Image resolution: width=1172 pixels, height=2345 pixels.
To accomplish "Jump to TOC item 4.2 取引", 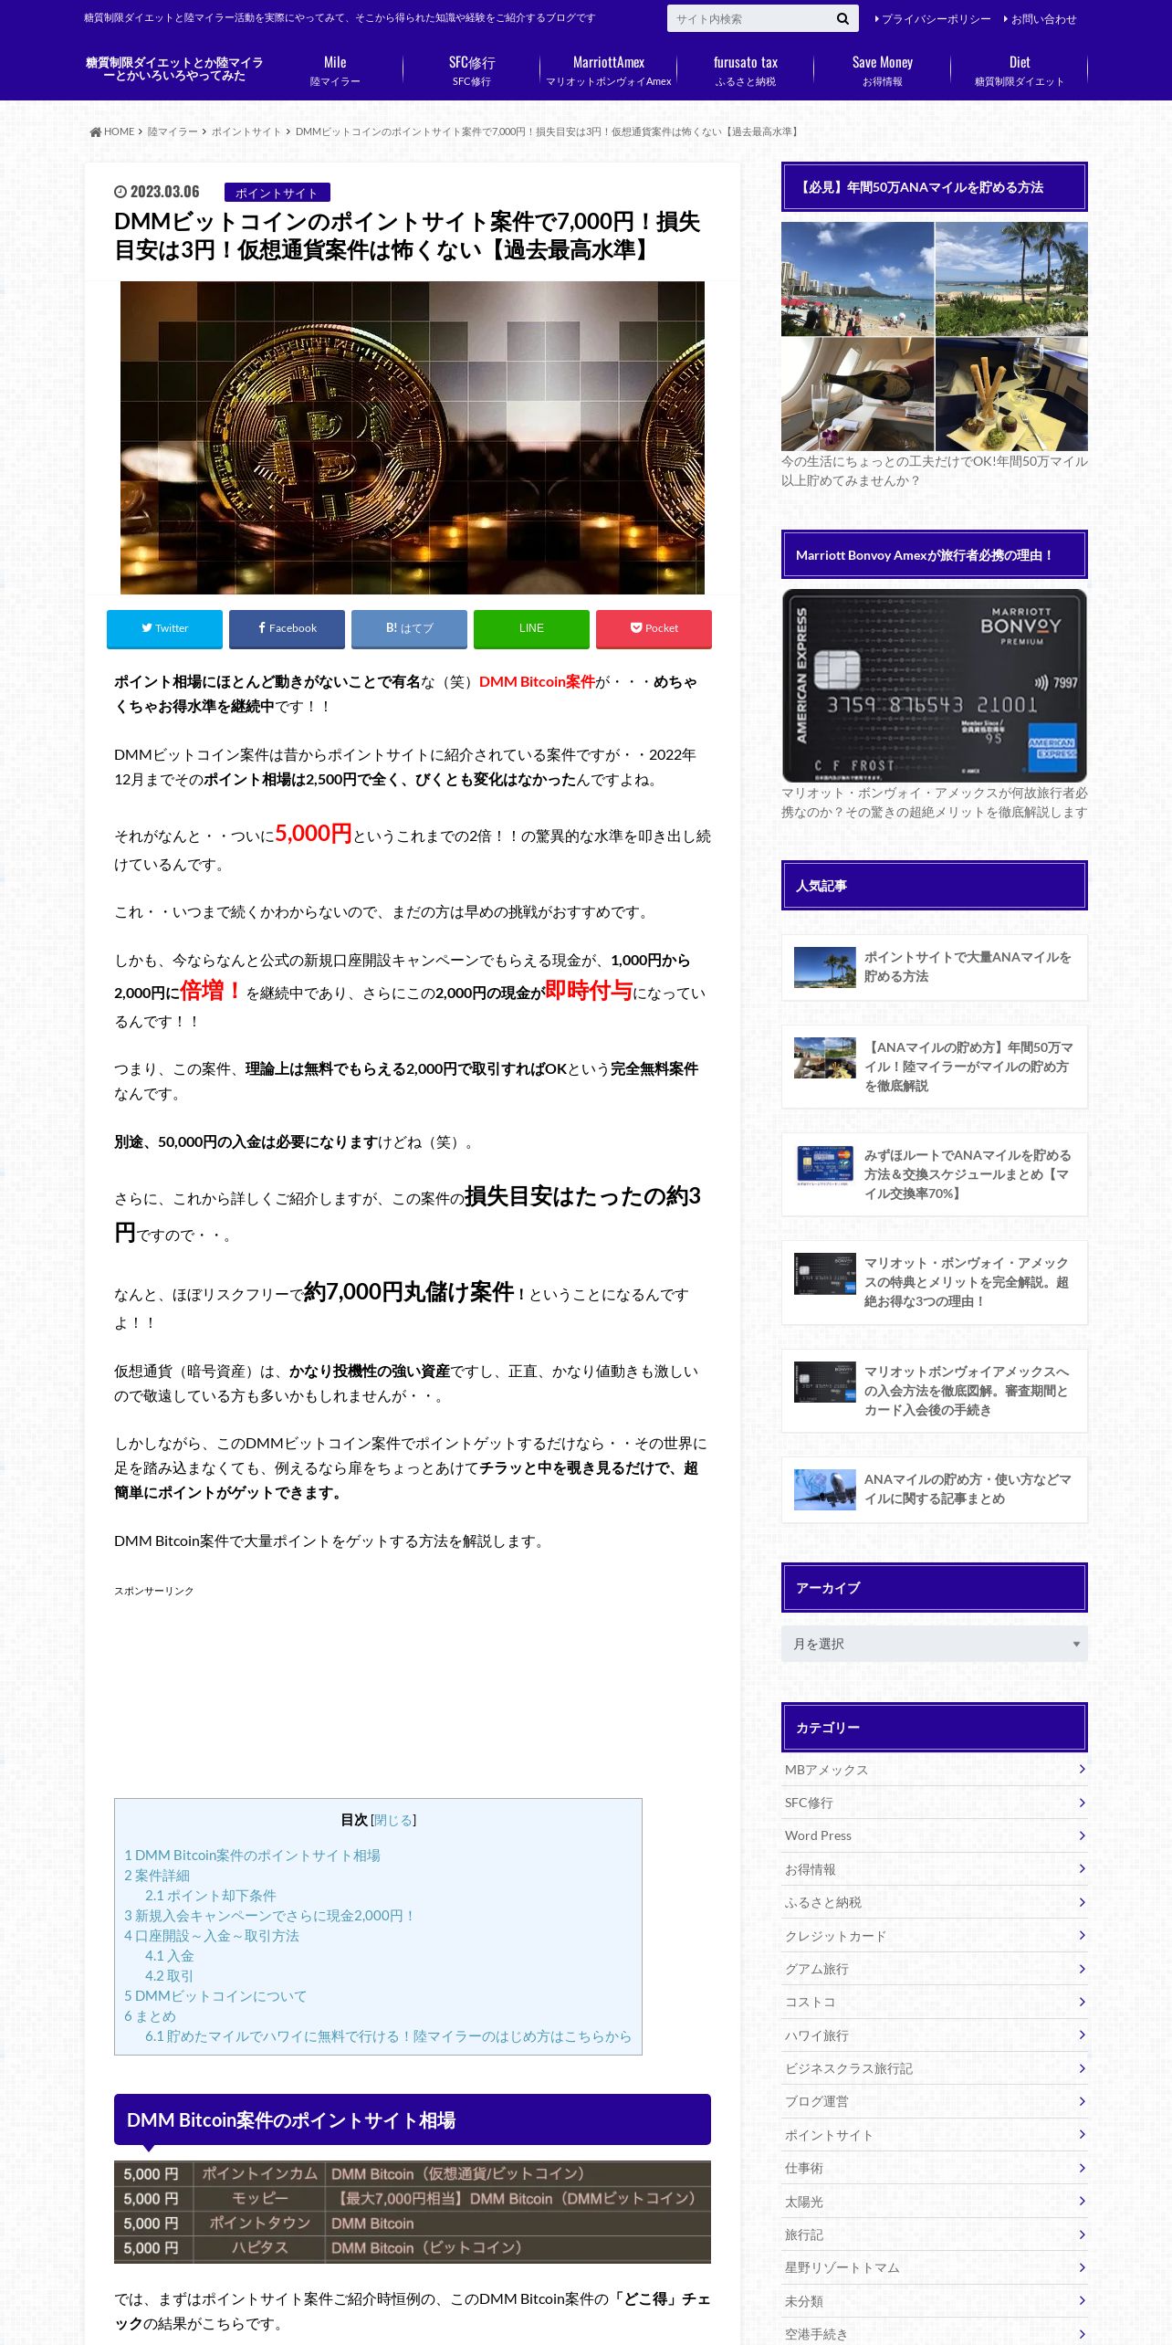I will [x=169, y=1976].
